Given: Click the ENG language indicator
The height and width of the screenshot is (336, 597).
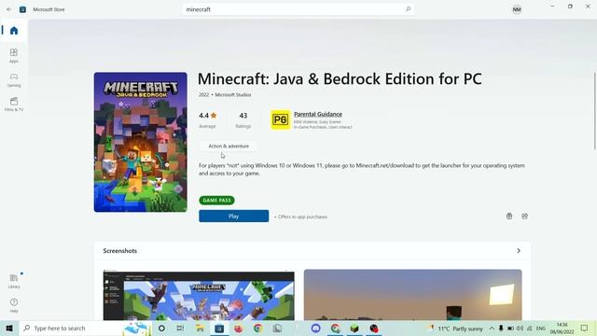Looking at the screenshot, I should pyautogui.click(x=541, y=329).
